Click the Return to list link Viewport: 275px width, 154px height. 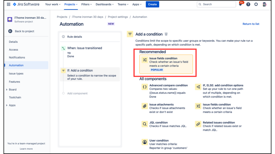tap(251, 24)
